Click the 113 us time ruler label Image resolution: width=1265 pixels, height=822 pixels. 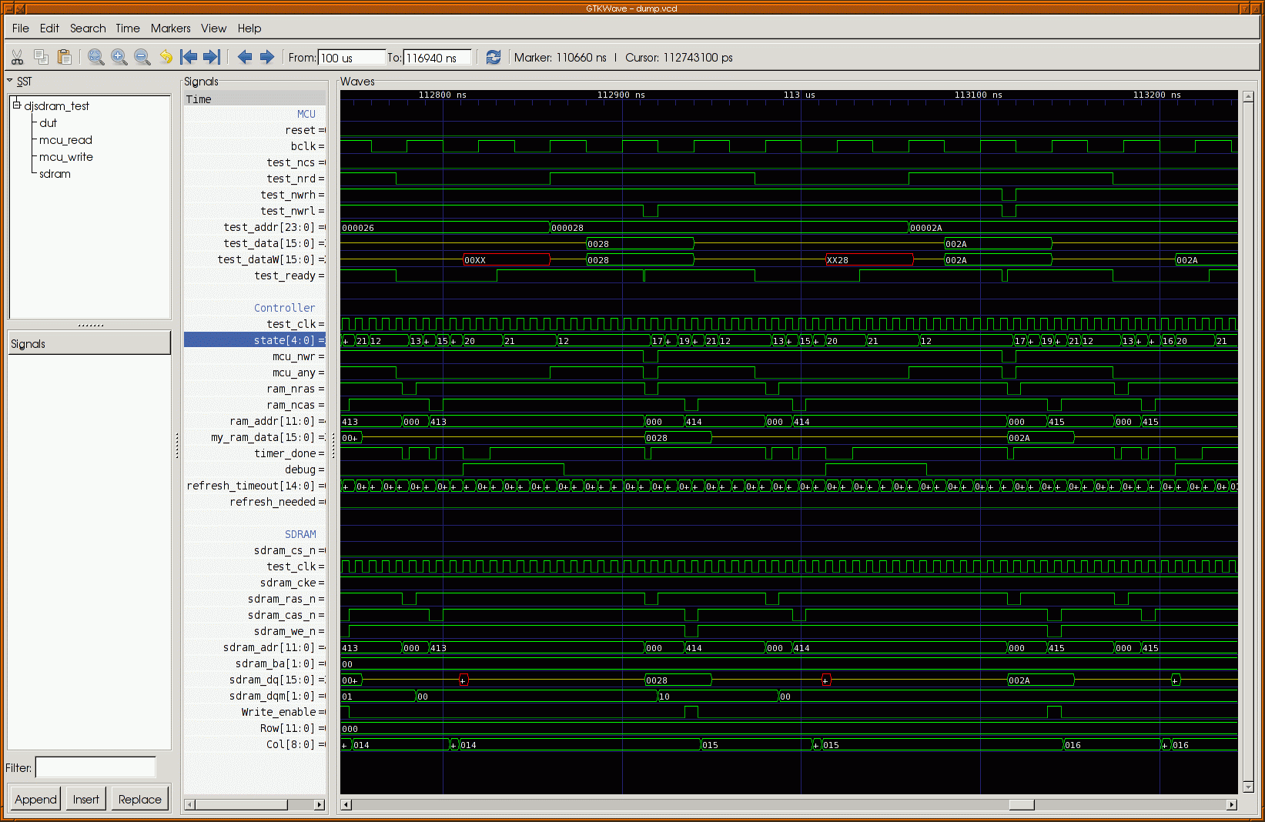(799, 95)
